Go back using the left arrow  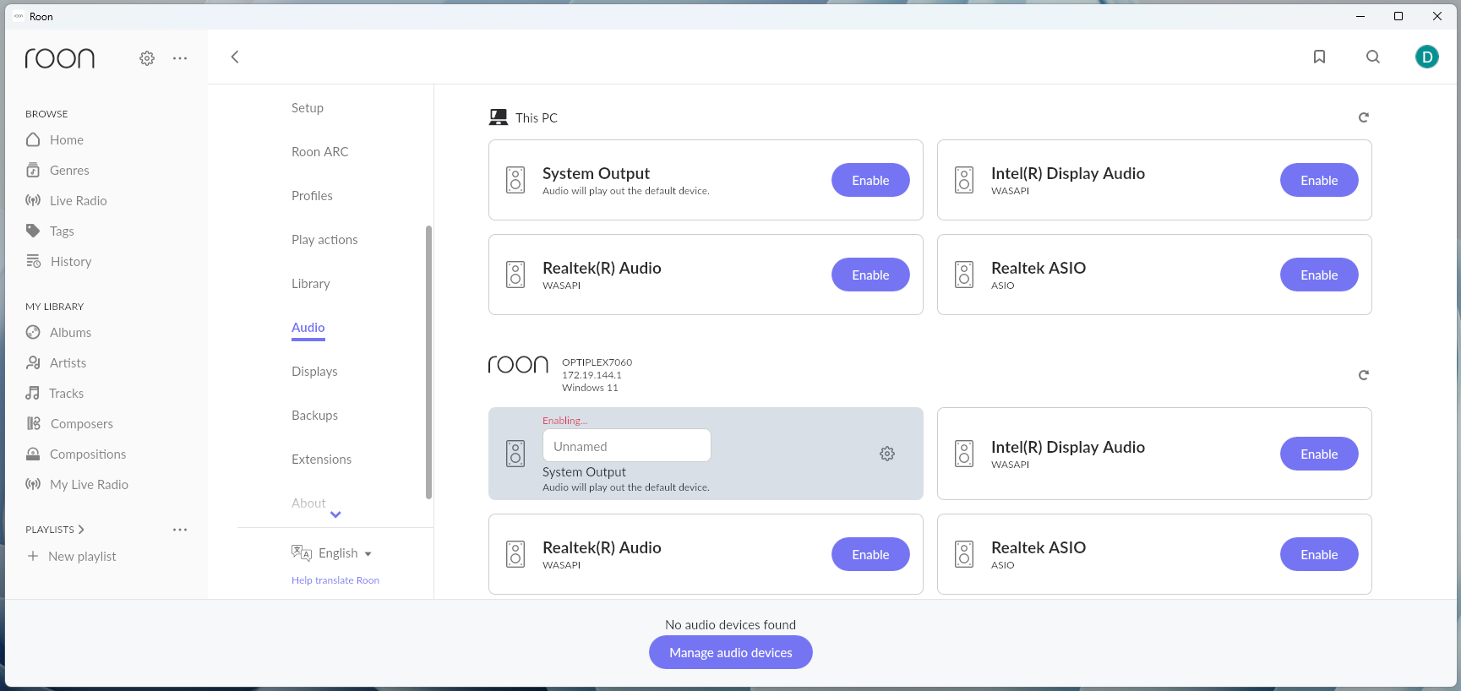pyautogui.click(x=235, y=57)
